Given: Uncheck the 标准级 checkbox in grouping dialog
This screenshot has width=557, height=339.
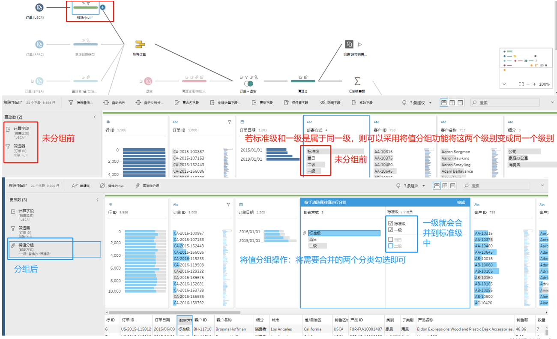Looking at the screenshot, I should point(391,223).
